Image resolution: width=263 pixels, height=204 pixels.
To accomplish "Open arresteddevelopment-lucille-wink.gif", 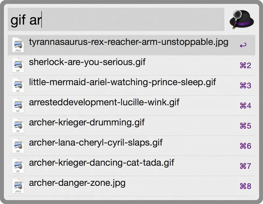I will [104, 102].
